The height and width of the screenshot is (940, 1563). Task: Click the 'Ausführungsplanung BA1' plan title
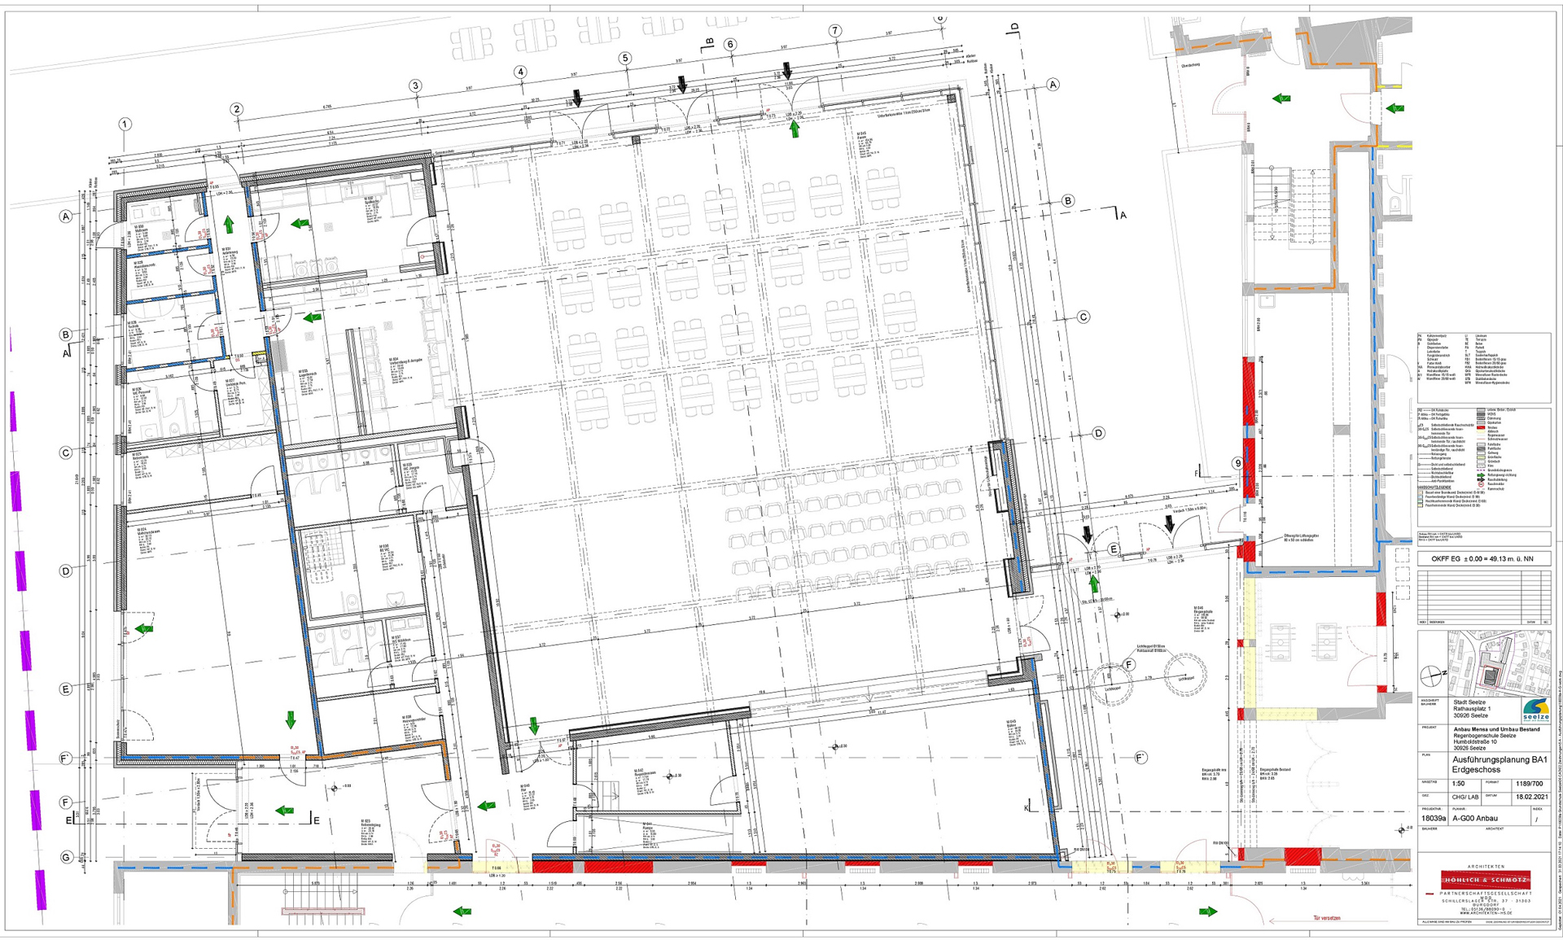pos(1500,759)
